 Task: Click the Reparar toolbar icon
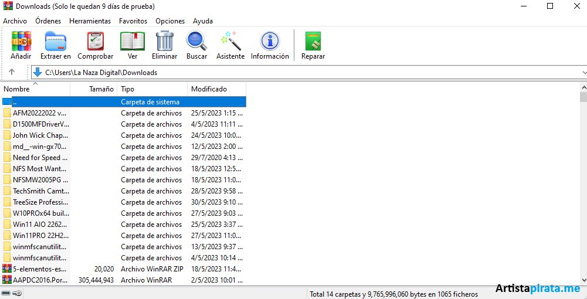pyautogui.click(x=313, y=41)
